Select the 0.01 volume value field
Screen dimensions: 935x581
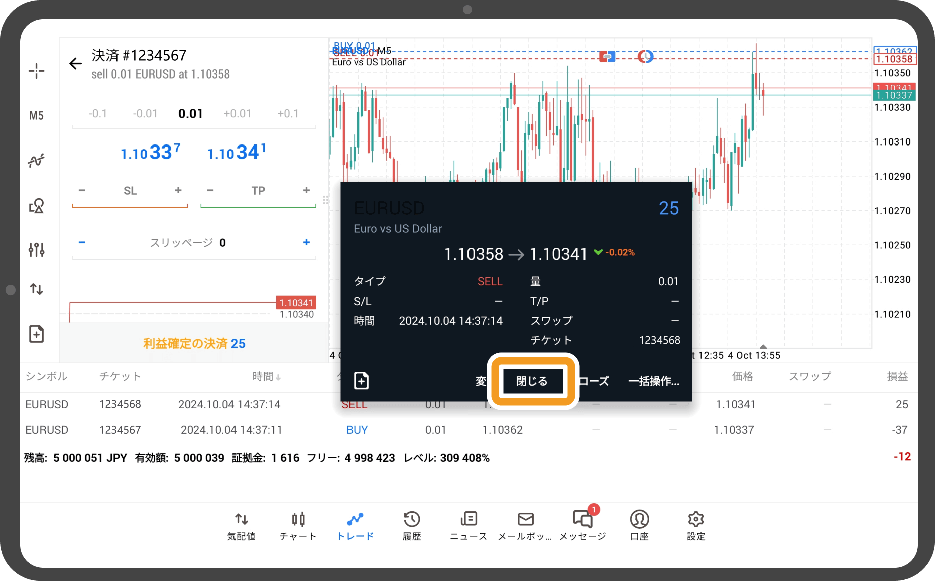tap(190, 114)
